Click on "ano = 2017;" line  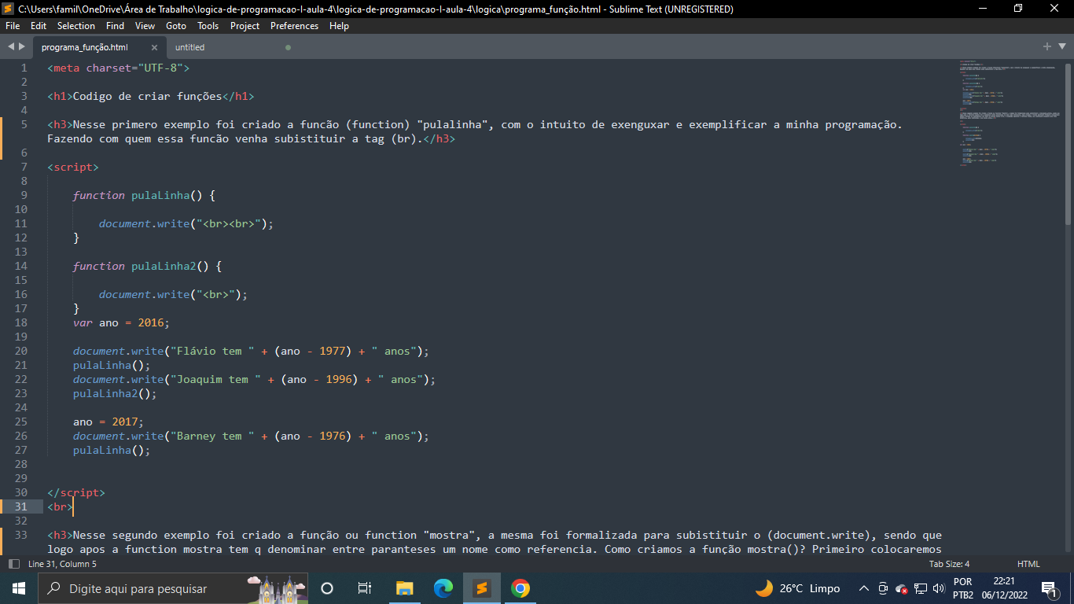click(109, 422)
